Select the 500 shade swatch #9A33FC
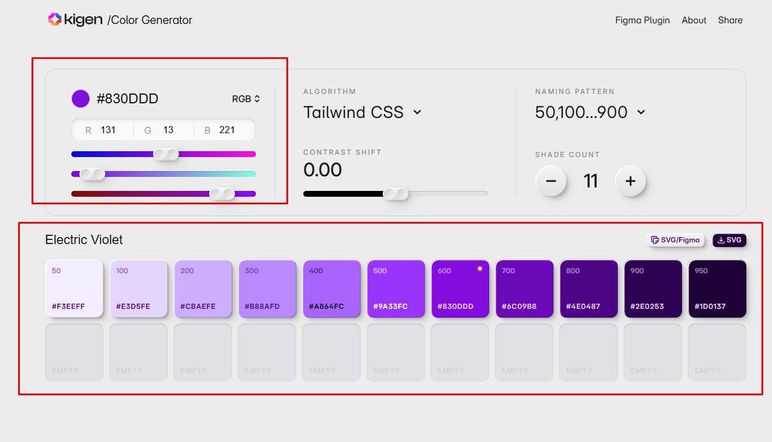The width and height of the screenshot is (772, 442). coord(396,288)
